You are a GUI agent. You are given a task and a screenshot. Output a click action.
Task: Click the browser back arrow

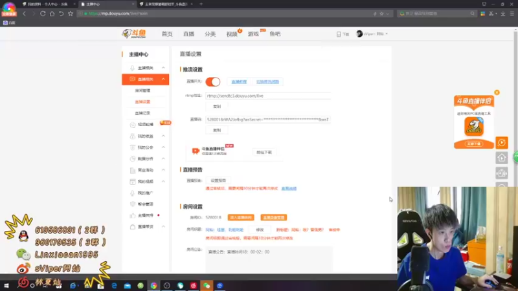[x=24, y=14]
